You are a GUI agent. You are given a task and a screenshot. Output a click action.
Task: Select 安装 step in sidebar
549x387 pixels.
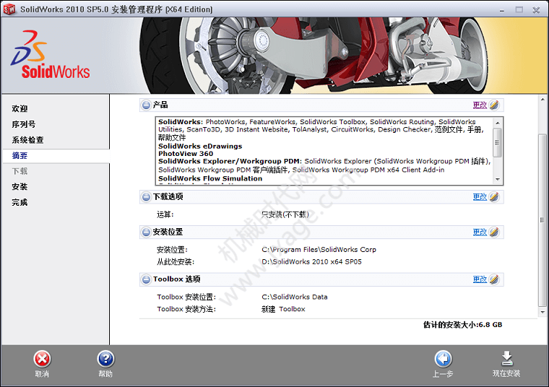click(20, 186)
